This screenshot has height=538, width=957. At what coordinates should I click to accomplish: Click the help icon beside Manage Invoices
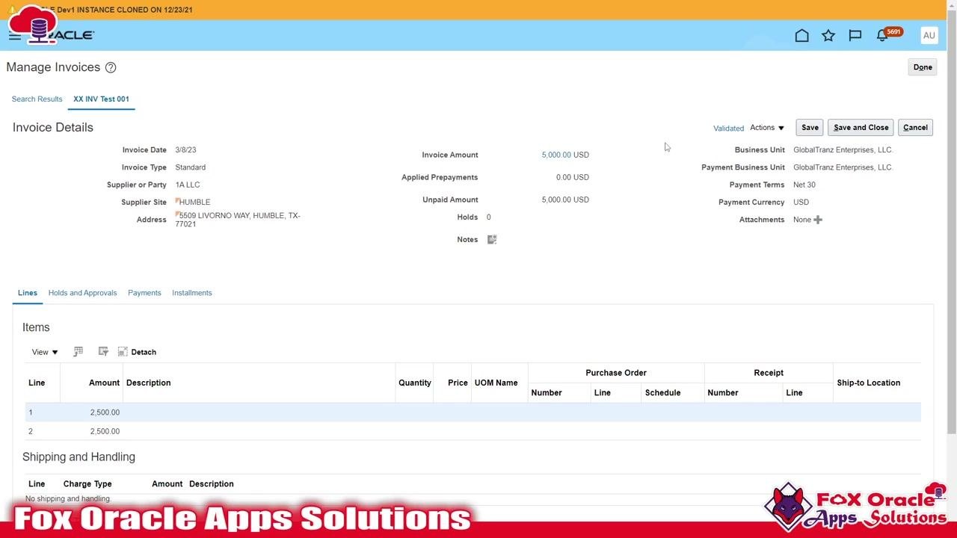(x=111, y=67)
